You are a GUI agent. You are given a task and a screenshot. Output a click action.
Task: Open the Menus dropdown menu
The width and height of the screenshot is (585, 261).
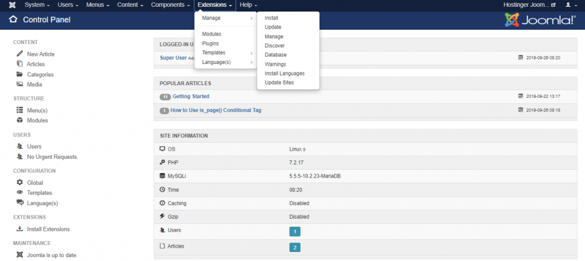[x=97, y=5]
